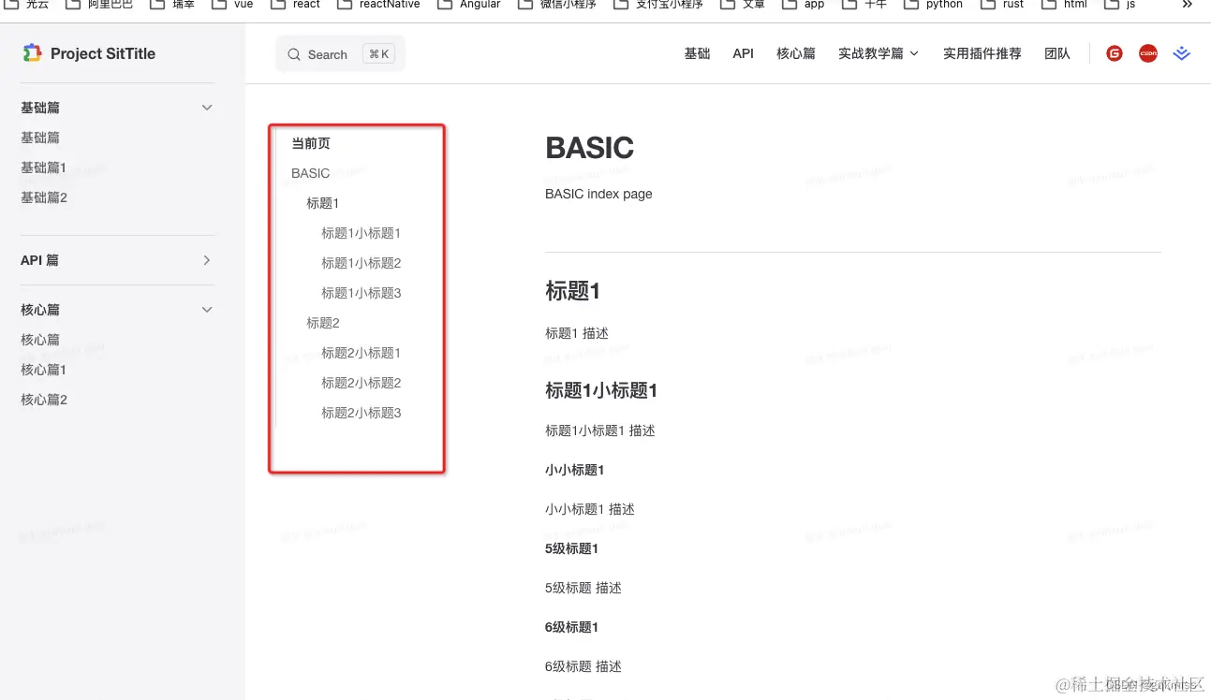Click the '6级标题 描述' paragraph

[583, 666]
